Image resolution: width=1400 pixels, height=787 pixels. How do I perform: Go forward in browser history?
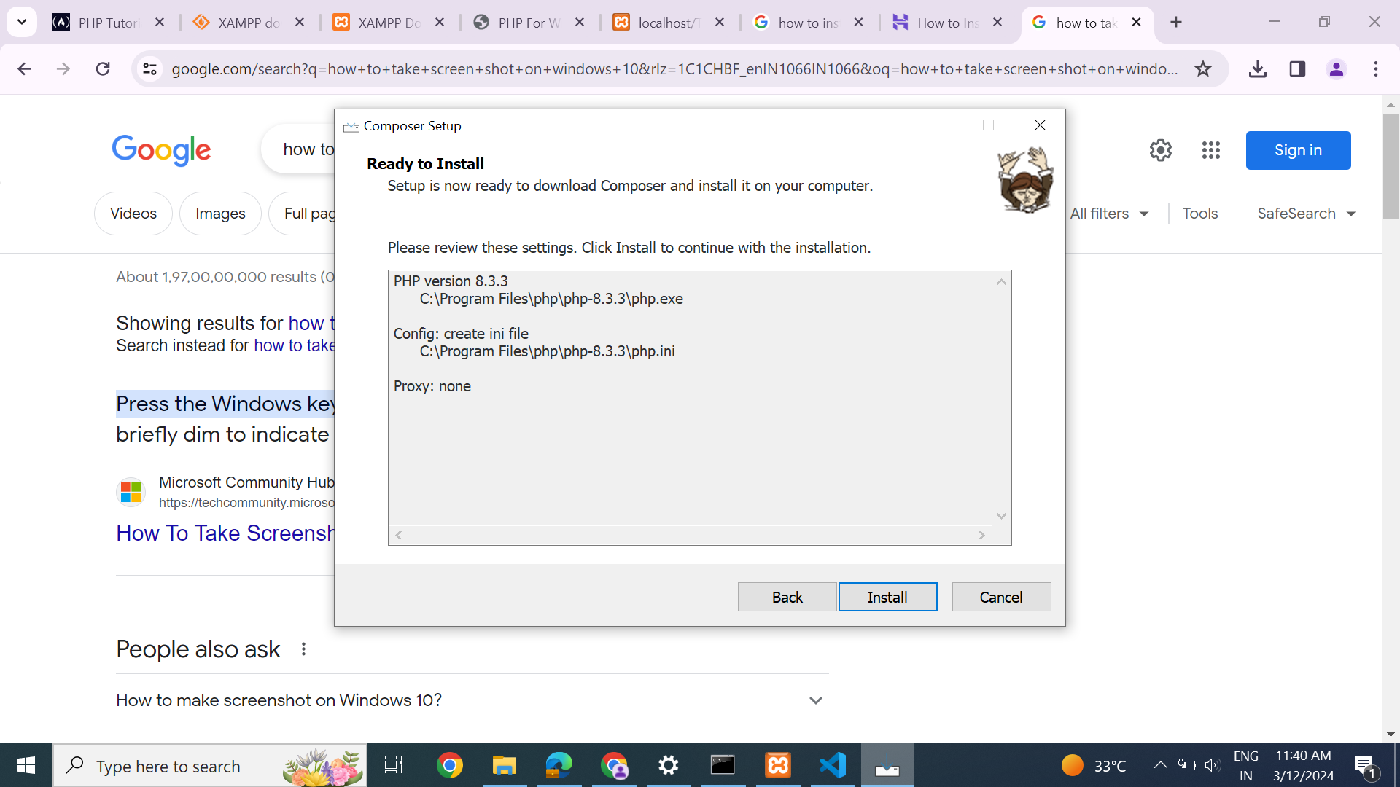coord(63,68)
